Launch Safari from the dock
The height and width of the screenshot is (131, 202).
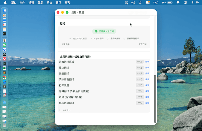[x=4, y=20]
